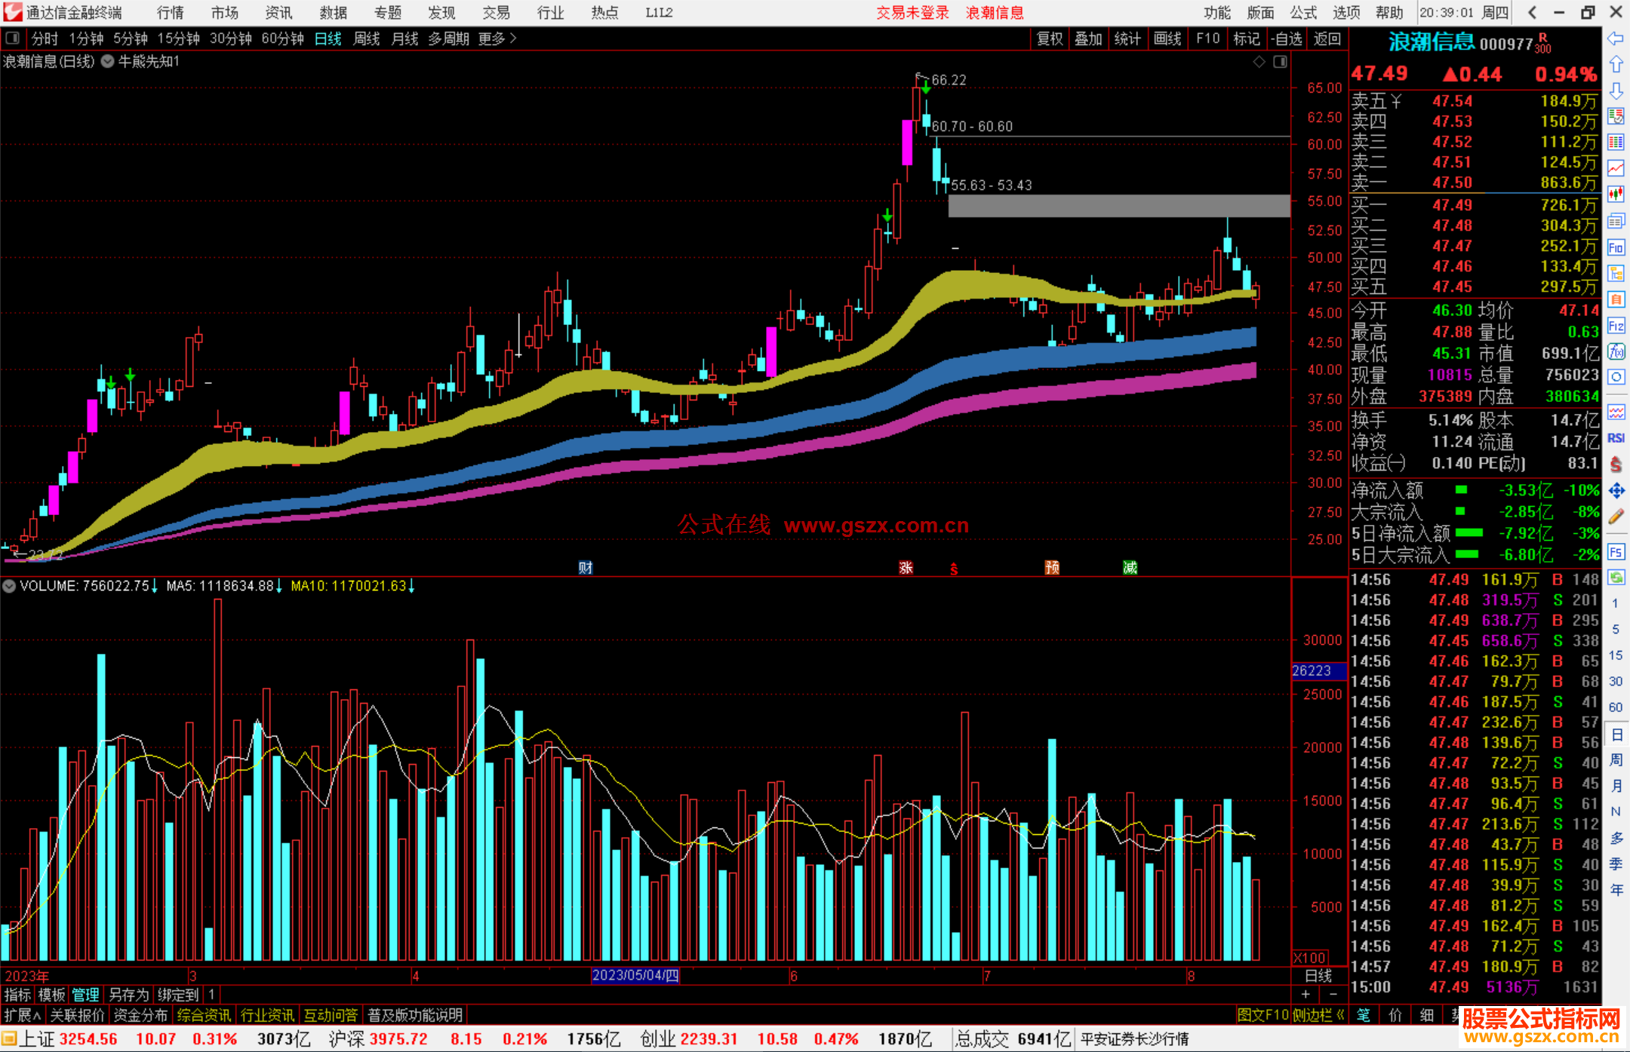Click the 2023/05/04 date marker on timeline
The width and height of the screenshot is (1630, 1052).
click(635, 975)
